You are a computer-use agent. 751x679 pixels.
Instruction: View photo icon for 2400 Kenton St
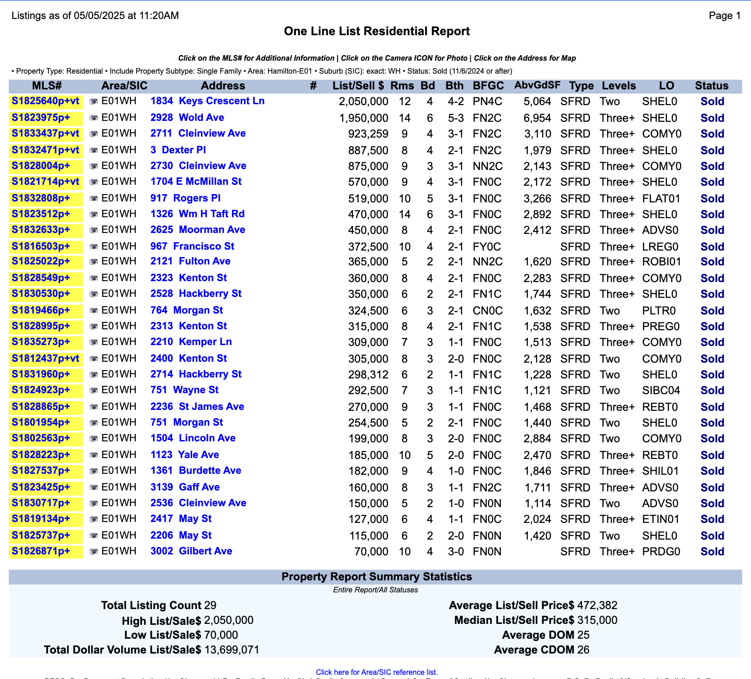[94, 359]
